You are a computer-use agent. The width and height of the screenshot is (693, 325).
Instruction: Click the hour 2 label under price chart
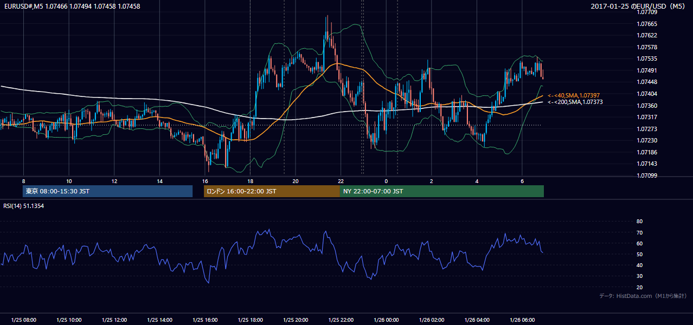[431, 181]
